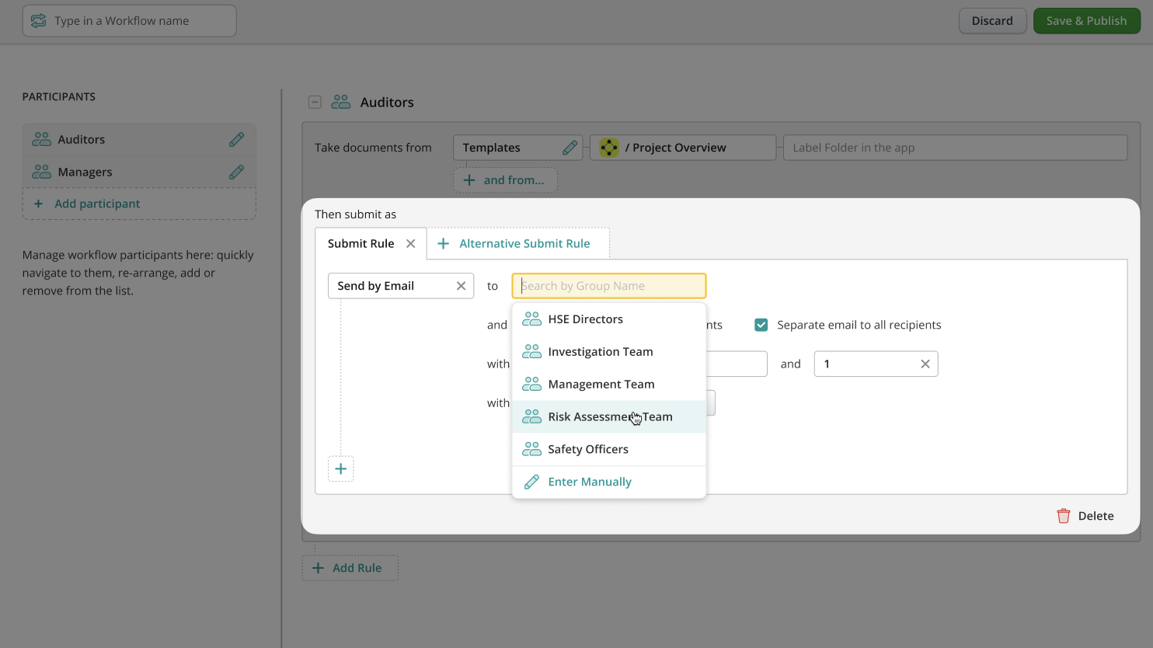
Task: Open the Alternative Submit Rule tab
Action: [x=524, y=244]
